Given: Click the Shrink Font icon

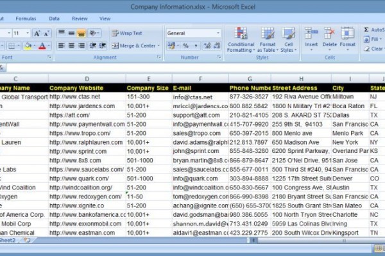Looking at the screenshot, I should [x=46, y=33].
